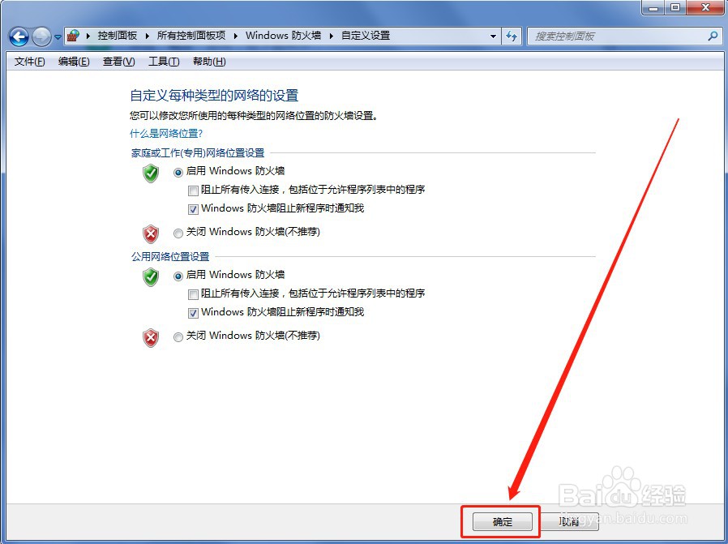728x544 pixels.
Task: Open the 什么是网络位置? help link
Action: [166, 134]
